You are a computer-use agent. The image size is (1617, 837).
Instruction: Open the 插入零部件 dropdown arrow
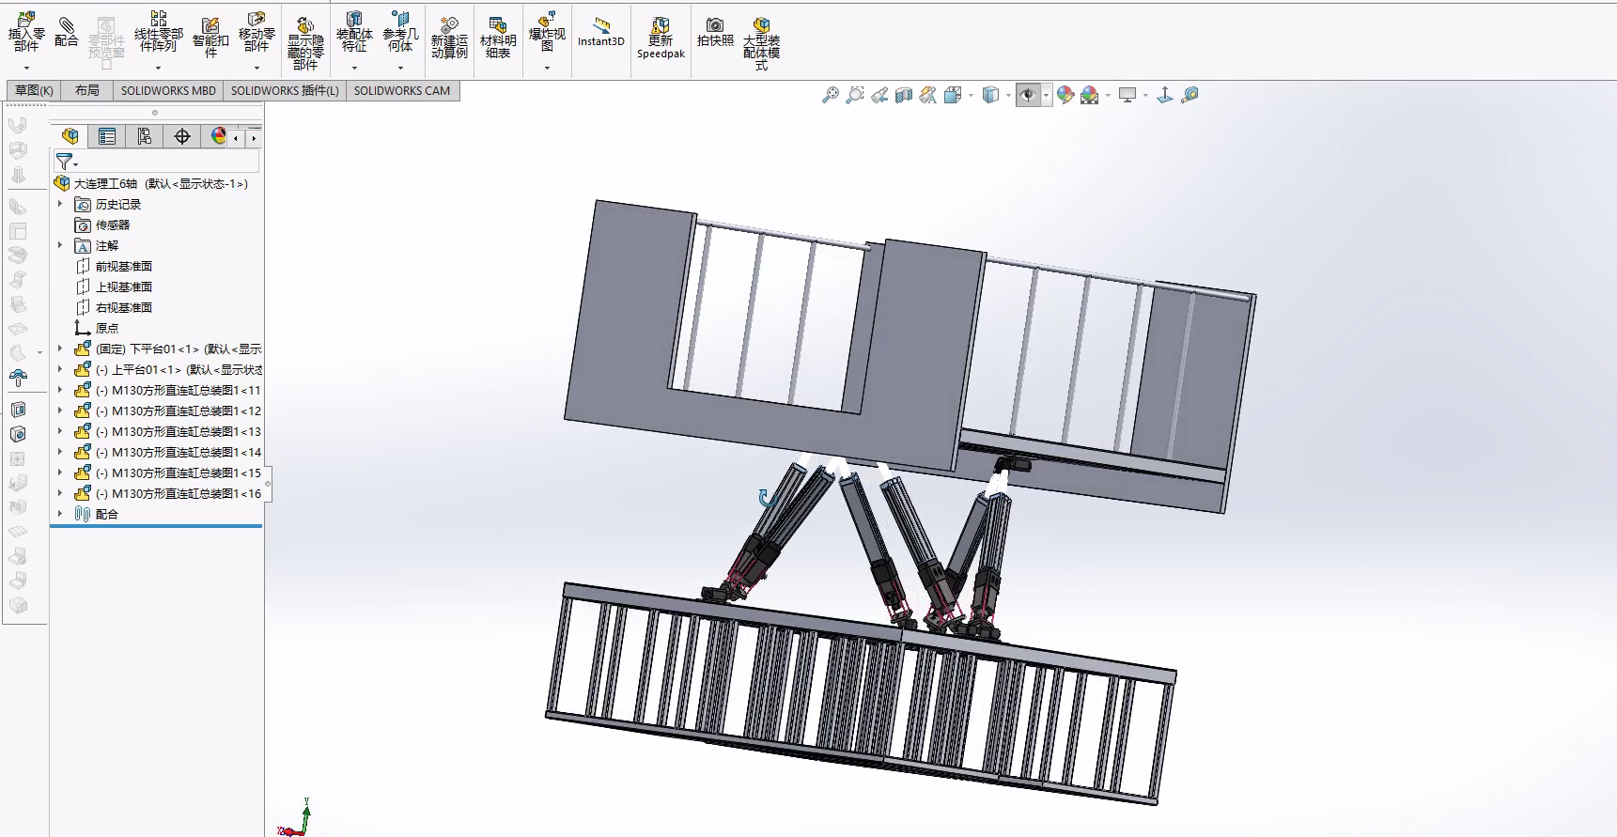(26, 68)
